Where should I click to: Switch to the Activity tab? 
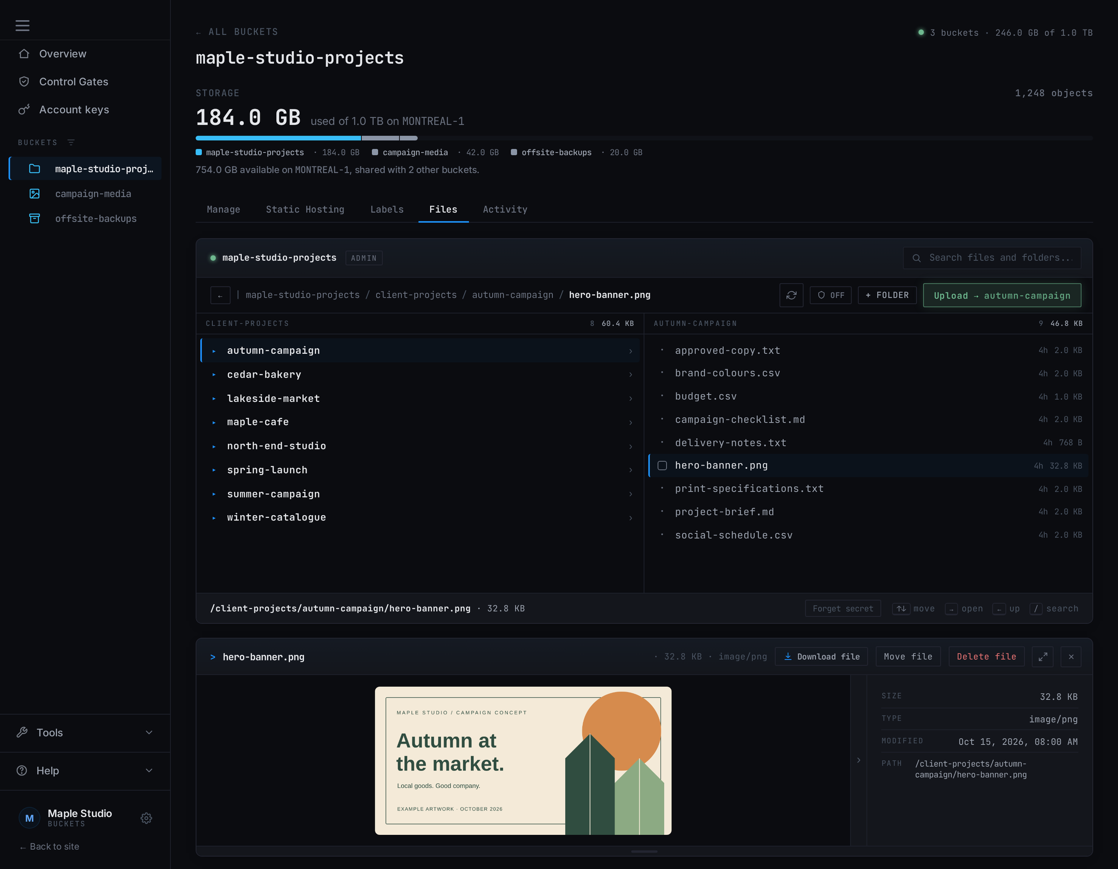point(505,209)
